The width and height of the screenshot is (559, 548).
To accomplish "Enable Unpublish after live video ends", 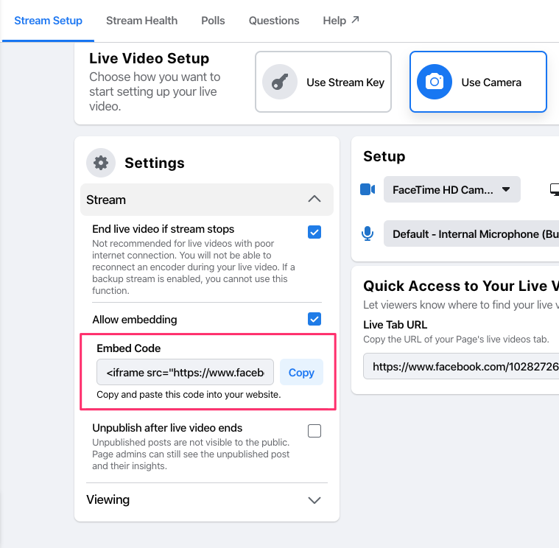I will 314,431.
